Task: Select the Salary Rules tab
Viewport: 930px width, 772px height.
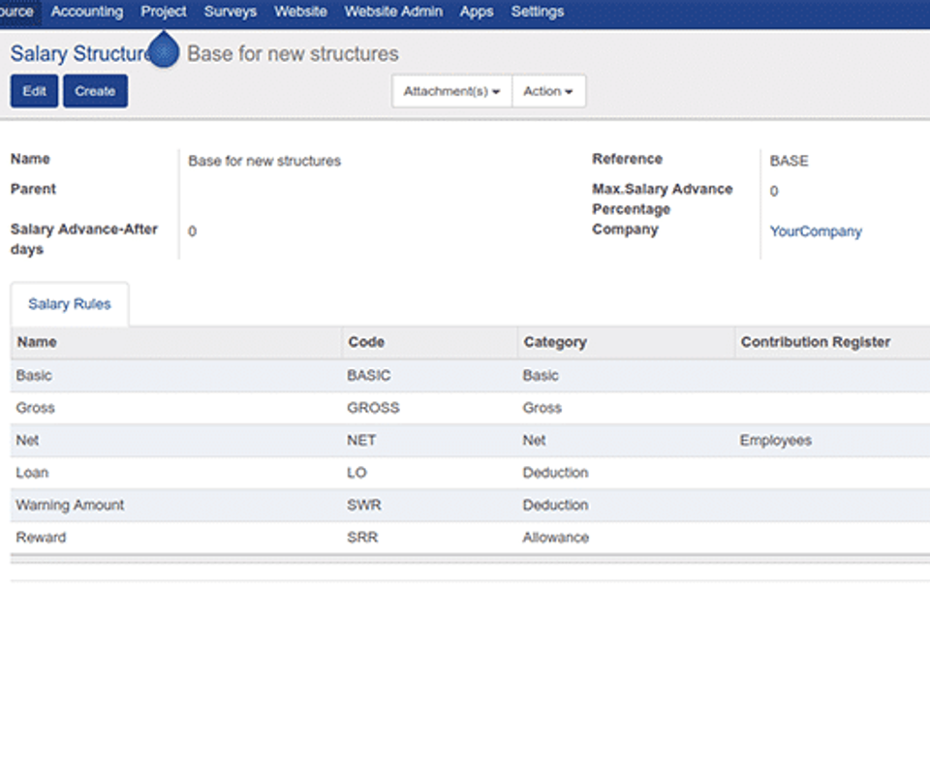Action: coord(70,304)
